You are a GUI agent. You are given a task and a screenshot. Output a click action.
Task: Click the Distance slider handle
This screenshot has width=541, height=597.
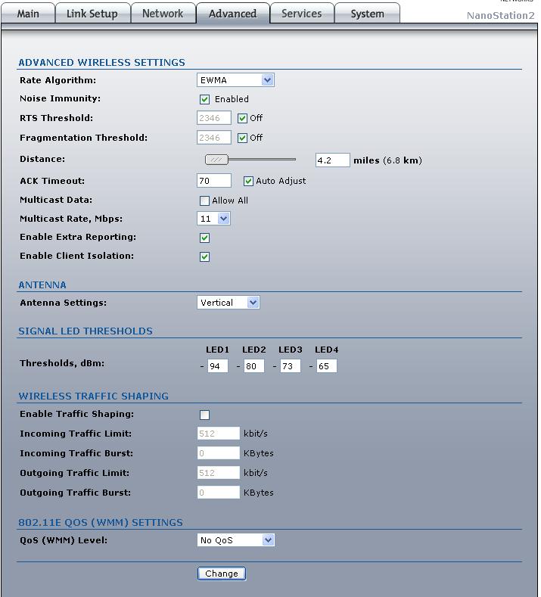click(216, 160)
